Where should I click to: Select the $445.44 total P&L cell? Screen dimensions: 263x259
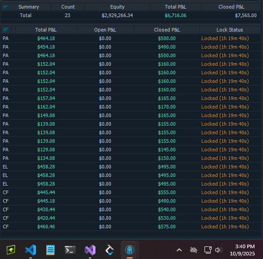pos(46,192)
